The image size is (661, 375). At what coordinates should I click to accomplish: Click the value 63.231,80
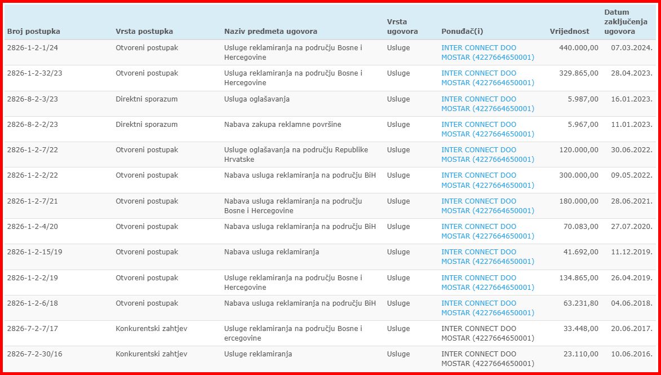coord(581,303)
